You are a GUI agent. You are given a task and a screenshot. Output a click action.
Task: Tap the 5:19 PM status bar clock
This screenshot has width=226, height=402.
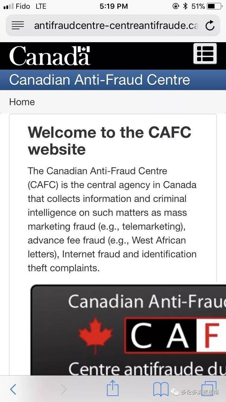[x=114, y=6]
